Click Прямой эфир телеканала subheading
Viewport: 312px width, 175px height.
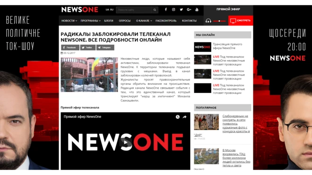(x=80, y=108)
